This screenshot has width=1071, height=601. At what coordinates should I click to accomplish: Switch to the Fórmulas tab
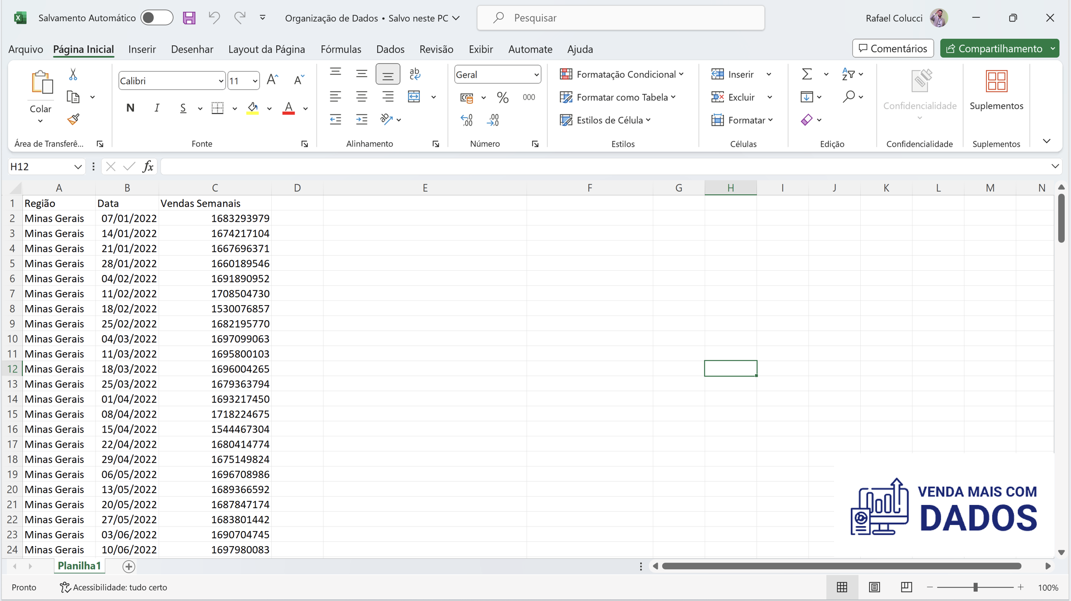(341, 49)
